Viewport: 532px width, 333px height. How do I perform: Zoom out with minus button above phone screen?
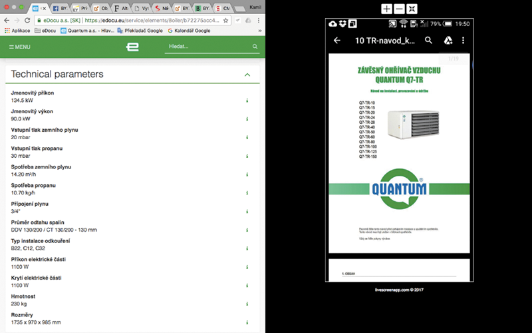pyautogui.click(x=400, y=9)
